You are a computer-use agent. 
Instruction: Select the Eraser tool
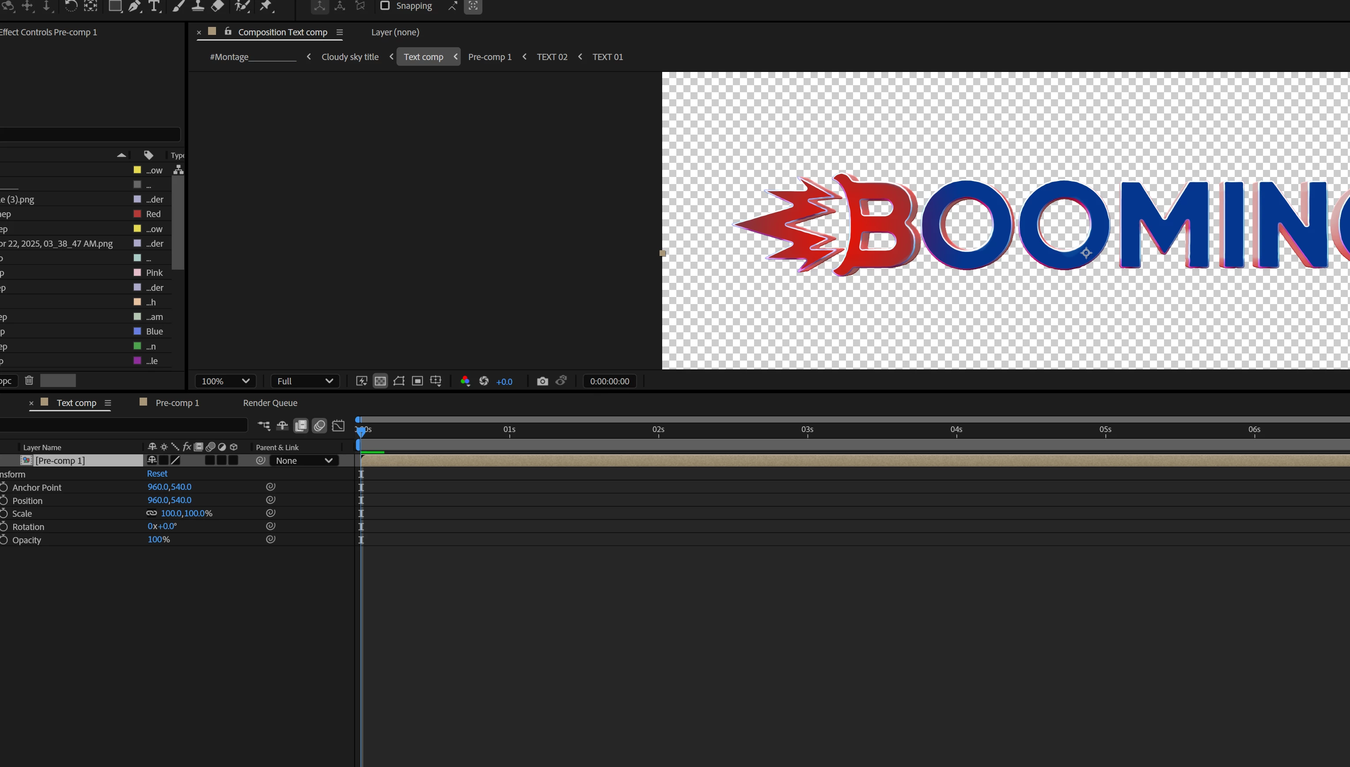(217, 6)
